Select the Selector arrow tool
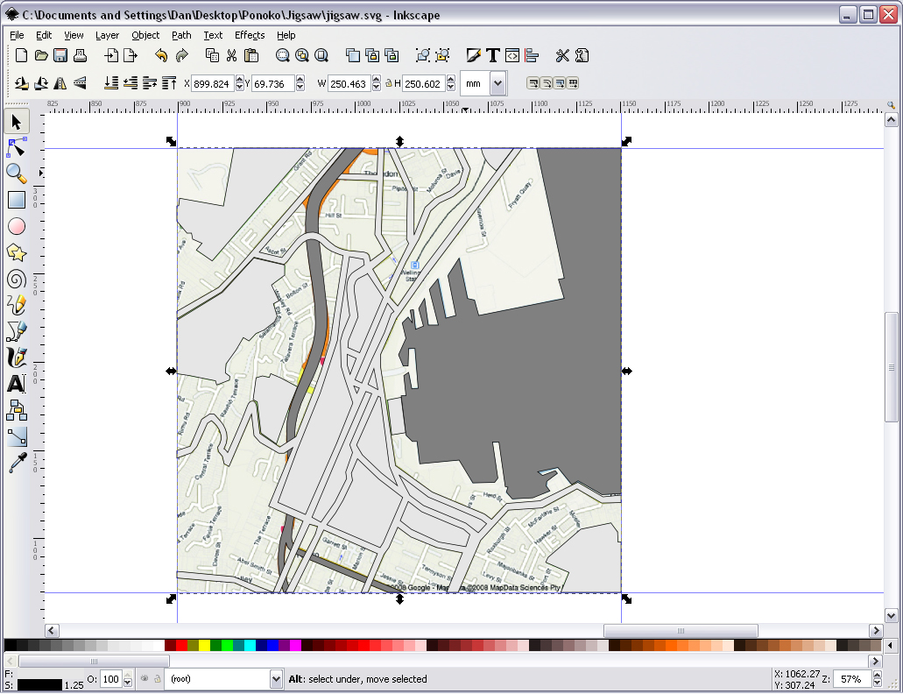The width and height of the screenshot is (903, 694). click(16, 122)
